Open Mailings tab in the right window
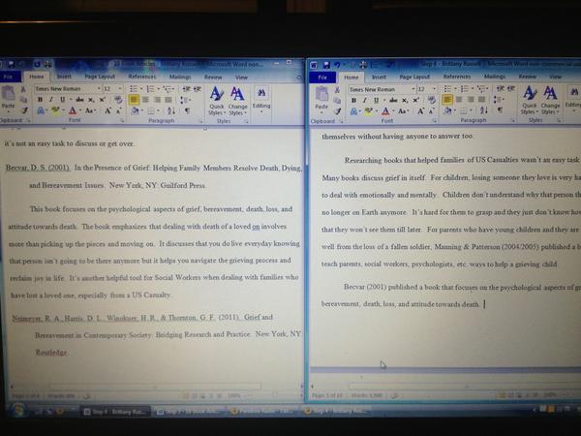The width and height of the screenshot is (581, 436). pyautogui.click(x=495, y=76)
